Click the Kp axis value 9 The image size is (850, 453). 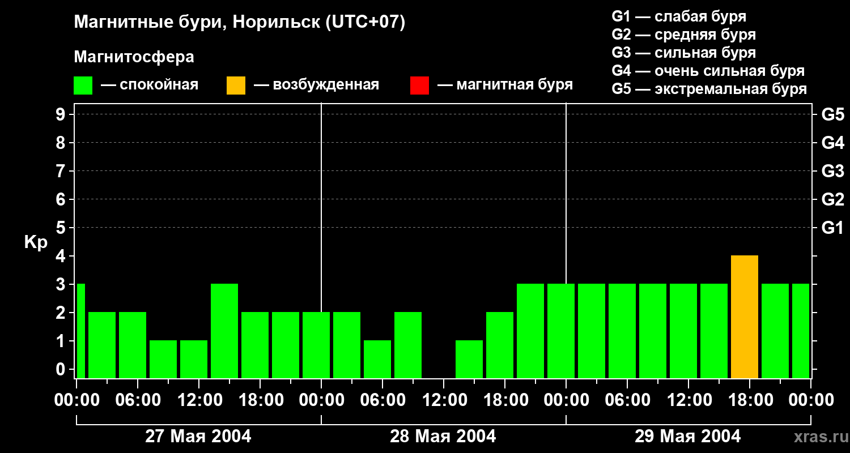pyautogui.click(x=62, y=114)
